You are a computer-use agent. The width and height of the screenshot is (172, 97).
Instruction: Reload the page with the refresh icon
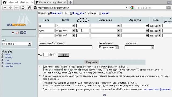click(x=23, y=8)
